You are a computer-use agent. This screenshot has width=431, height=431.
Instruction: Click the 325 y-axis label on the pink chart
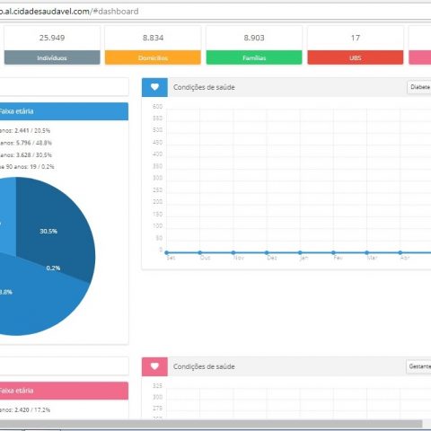pos(157,386)
